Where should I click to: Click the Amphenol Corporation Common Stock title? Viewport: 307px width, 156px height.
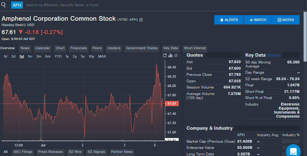[59, 19]
